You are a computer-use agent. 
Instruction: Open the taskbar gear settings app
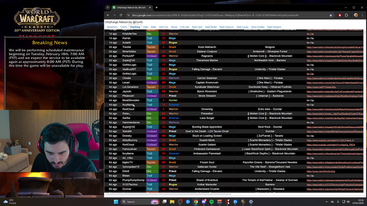coord(251,202)
